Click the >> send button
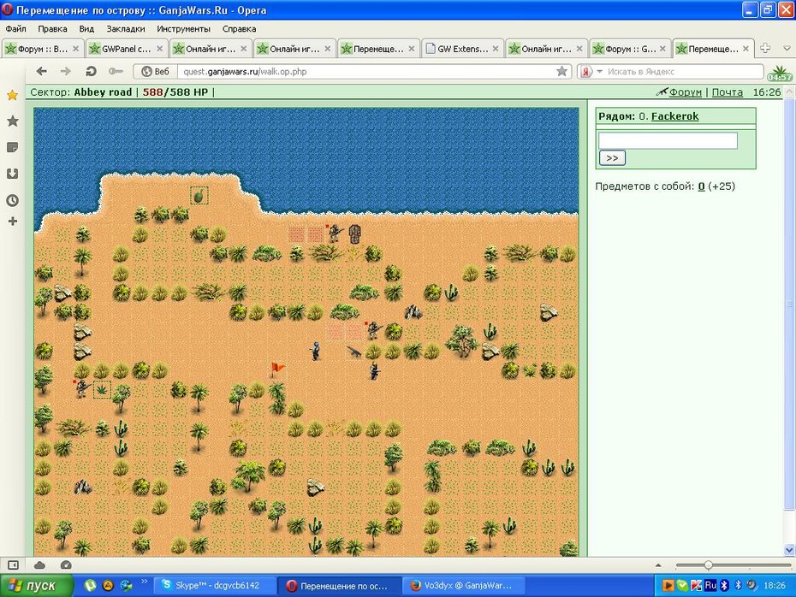This screenshot has width=796, height=597. coord(612,157)
